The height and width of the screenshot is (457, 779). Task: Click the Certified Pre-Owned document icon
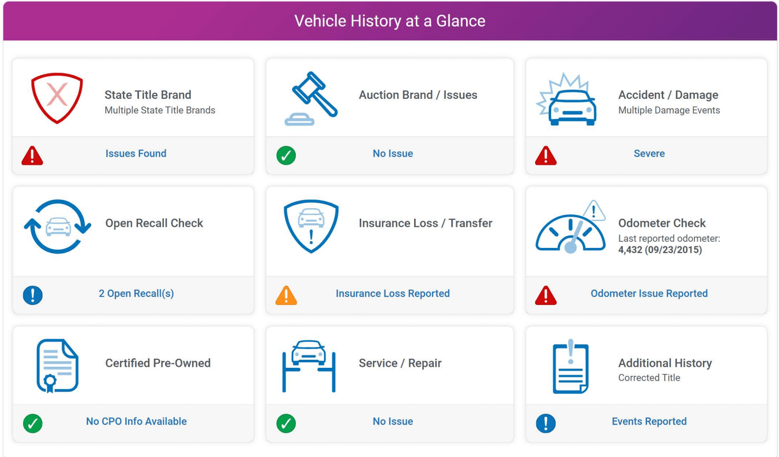pos(57,366)
